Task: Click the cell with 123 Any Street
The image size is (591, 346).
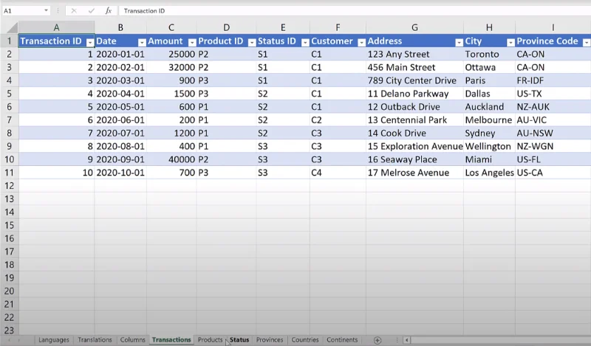Action: (x=414, y=54)
